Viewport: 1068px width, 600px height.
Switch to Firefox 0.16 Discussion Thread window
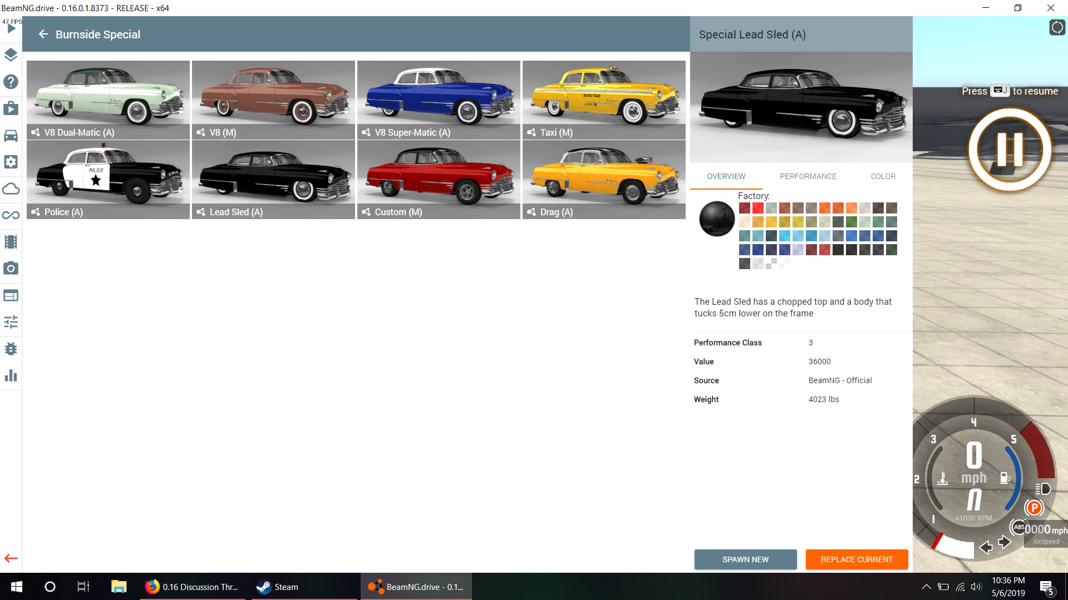(x=193, y=587)
